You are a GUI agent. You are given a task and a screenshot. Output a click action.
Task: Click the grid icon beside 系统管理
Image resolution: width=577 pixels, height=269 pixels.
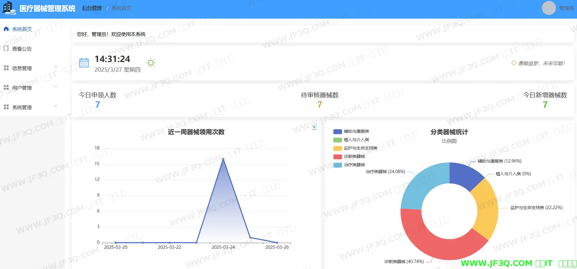(x=6, y=107)
